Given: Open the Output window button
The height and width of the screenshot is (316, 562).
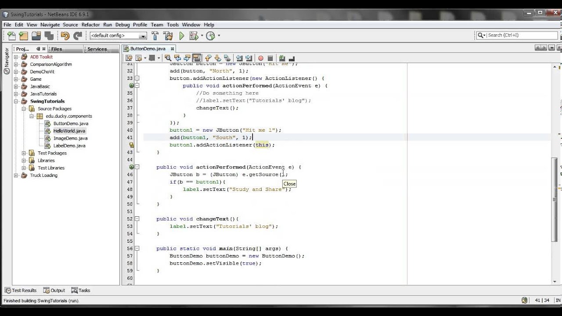Looking at the screenshot, I should pos(54,291).
